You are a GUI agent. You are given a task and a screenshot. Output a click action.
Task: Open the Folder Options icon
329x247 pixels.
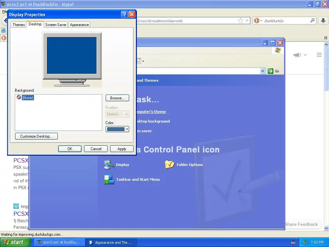pos(170,165)
